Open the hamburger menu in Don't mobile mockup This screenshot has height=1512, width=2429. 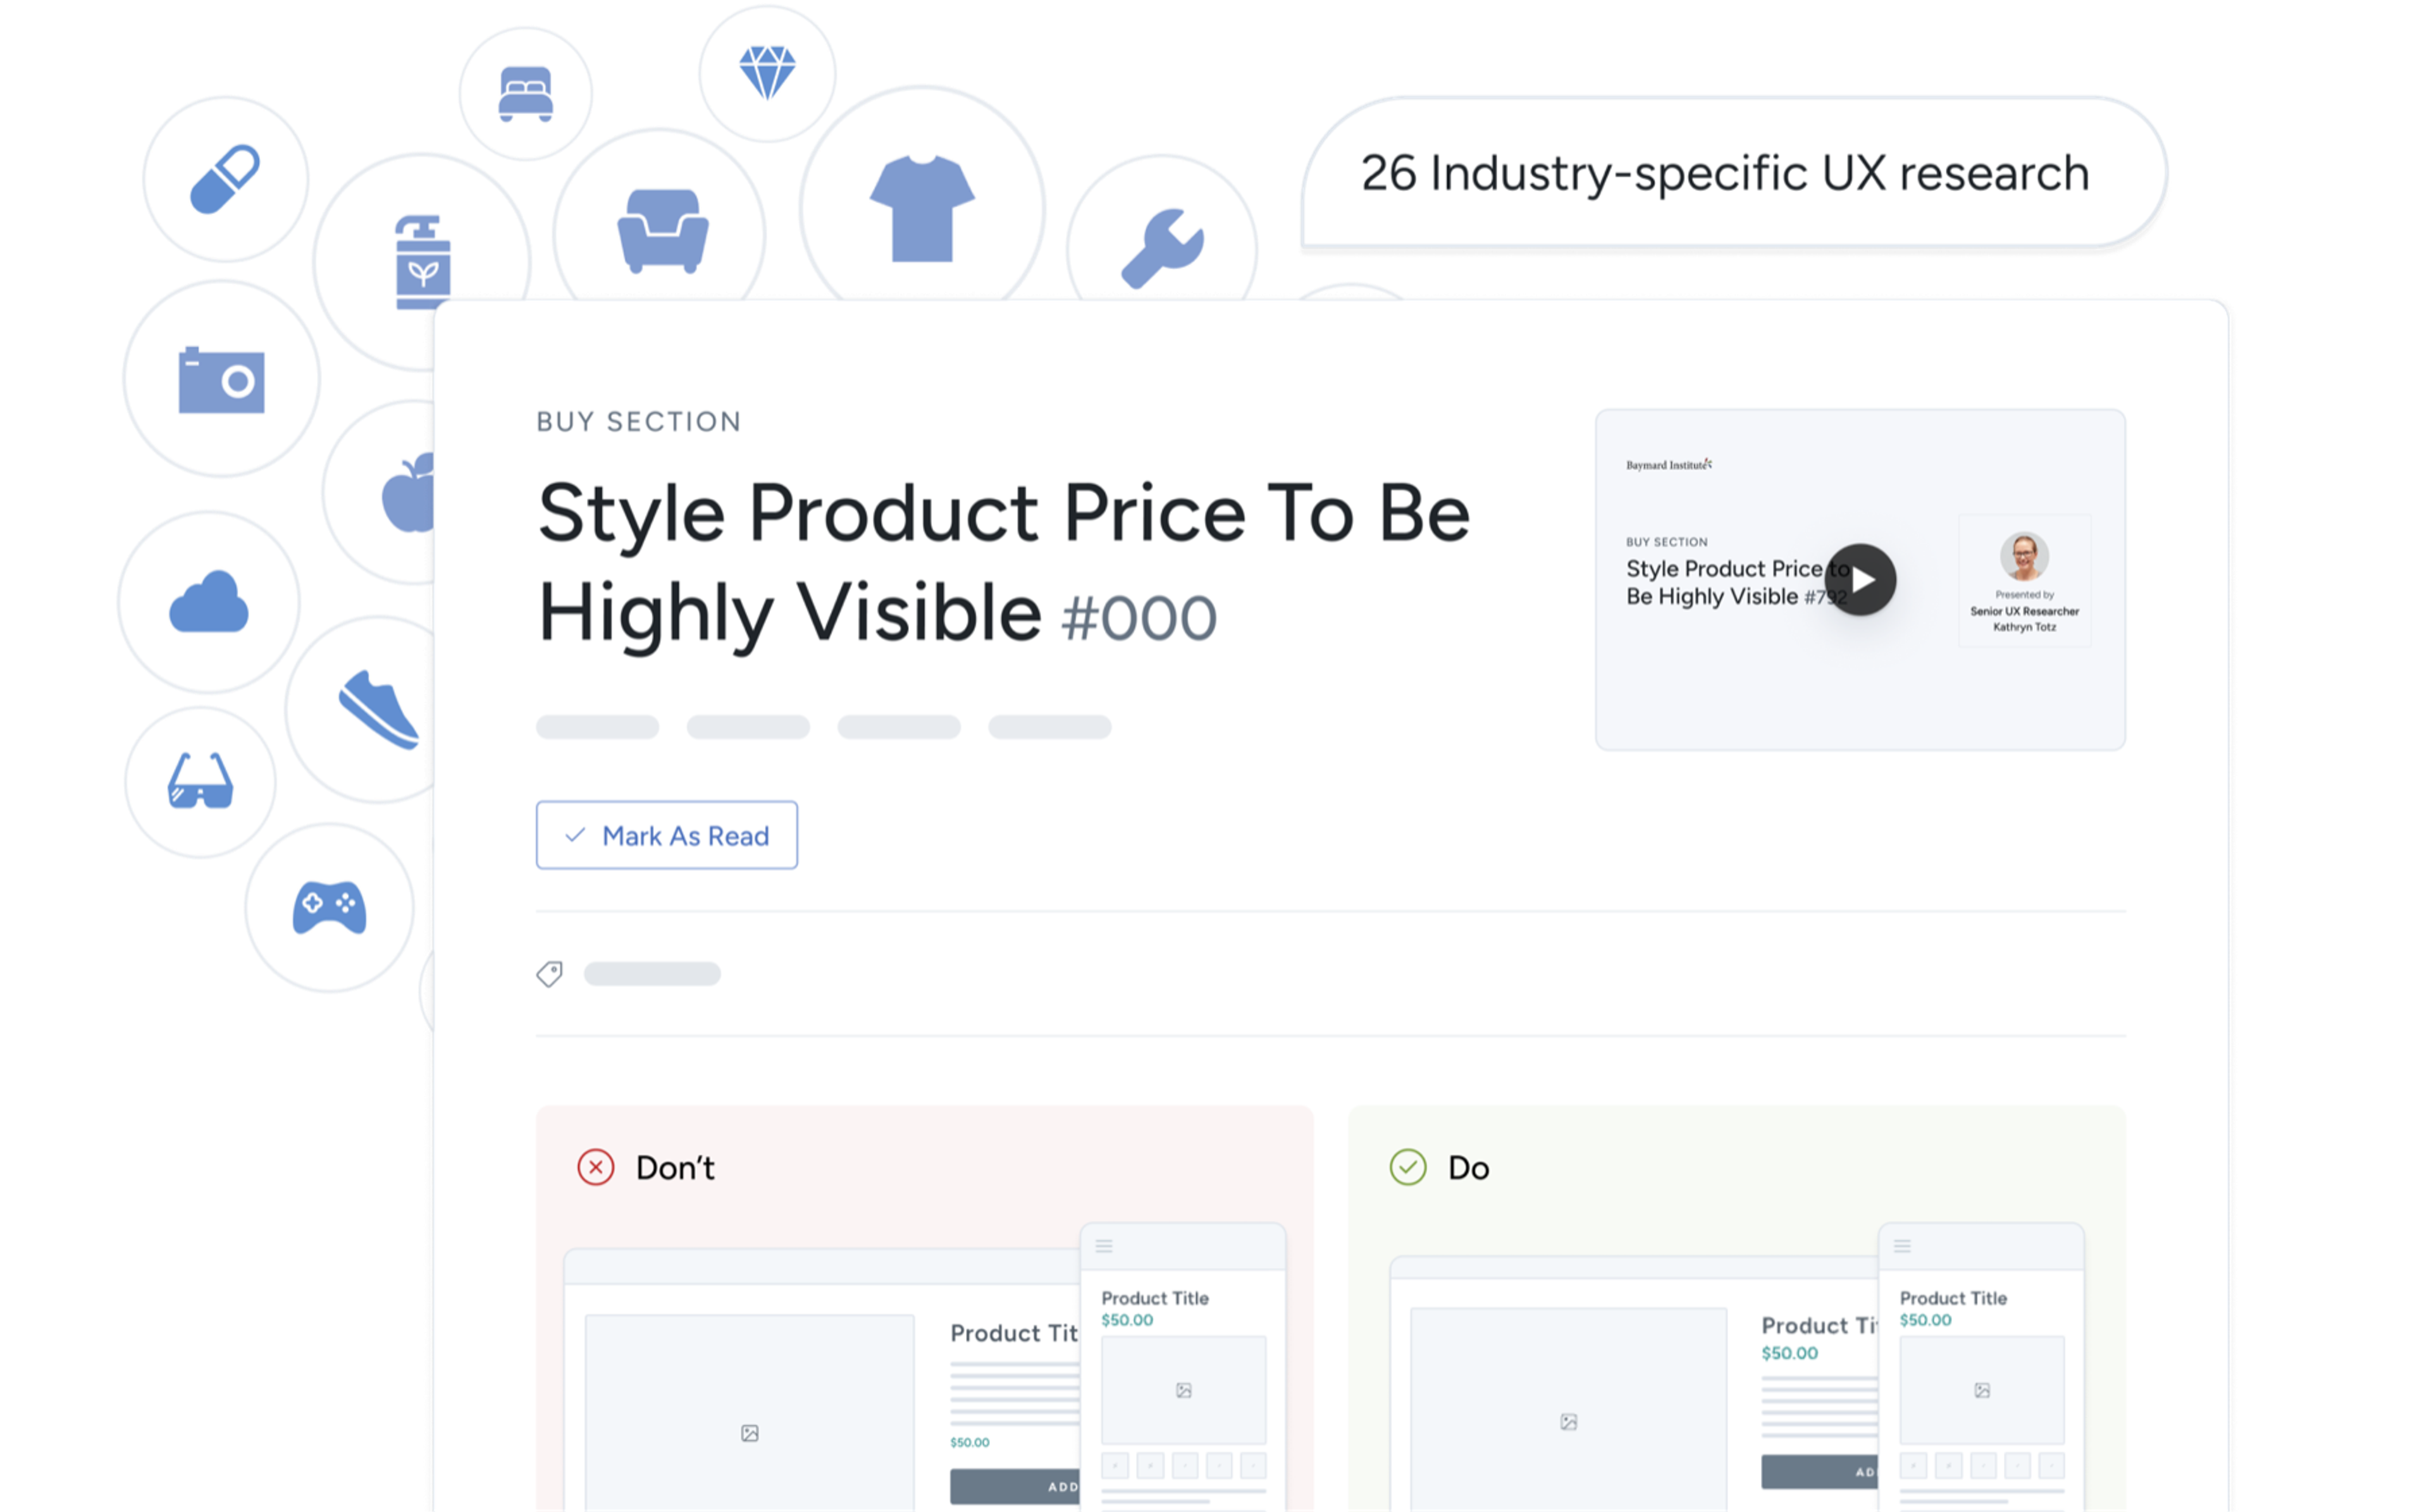click(1104, 1246)
